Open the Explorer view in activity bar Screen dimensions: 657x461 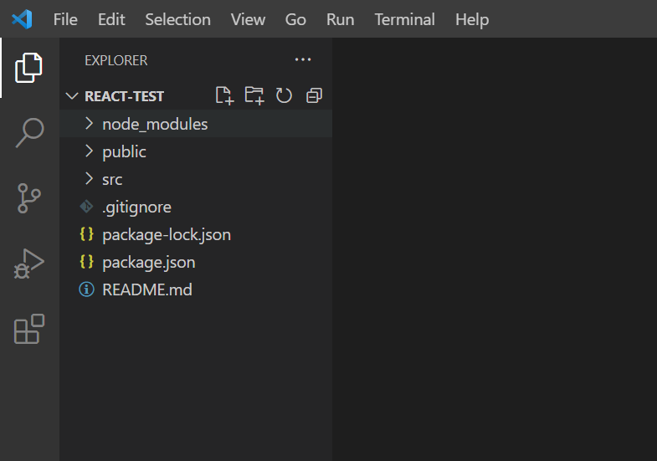click(29, 68)
